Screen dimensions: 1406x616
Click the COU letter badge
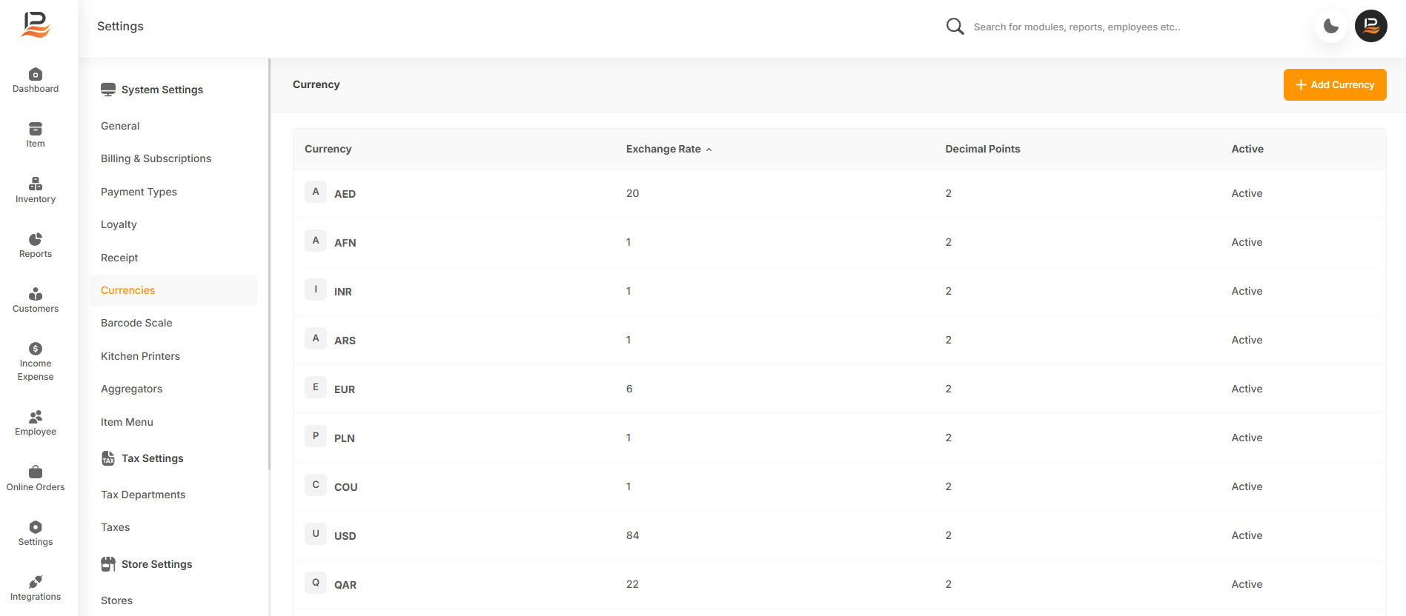pos(316,485)
